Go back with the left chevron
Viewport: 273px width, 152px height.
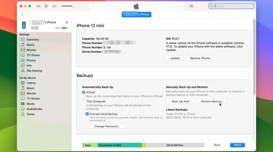(22, 15)
